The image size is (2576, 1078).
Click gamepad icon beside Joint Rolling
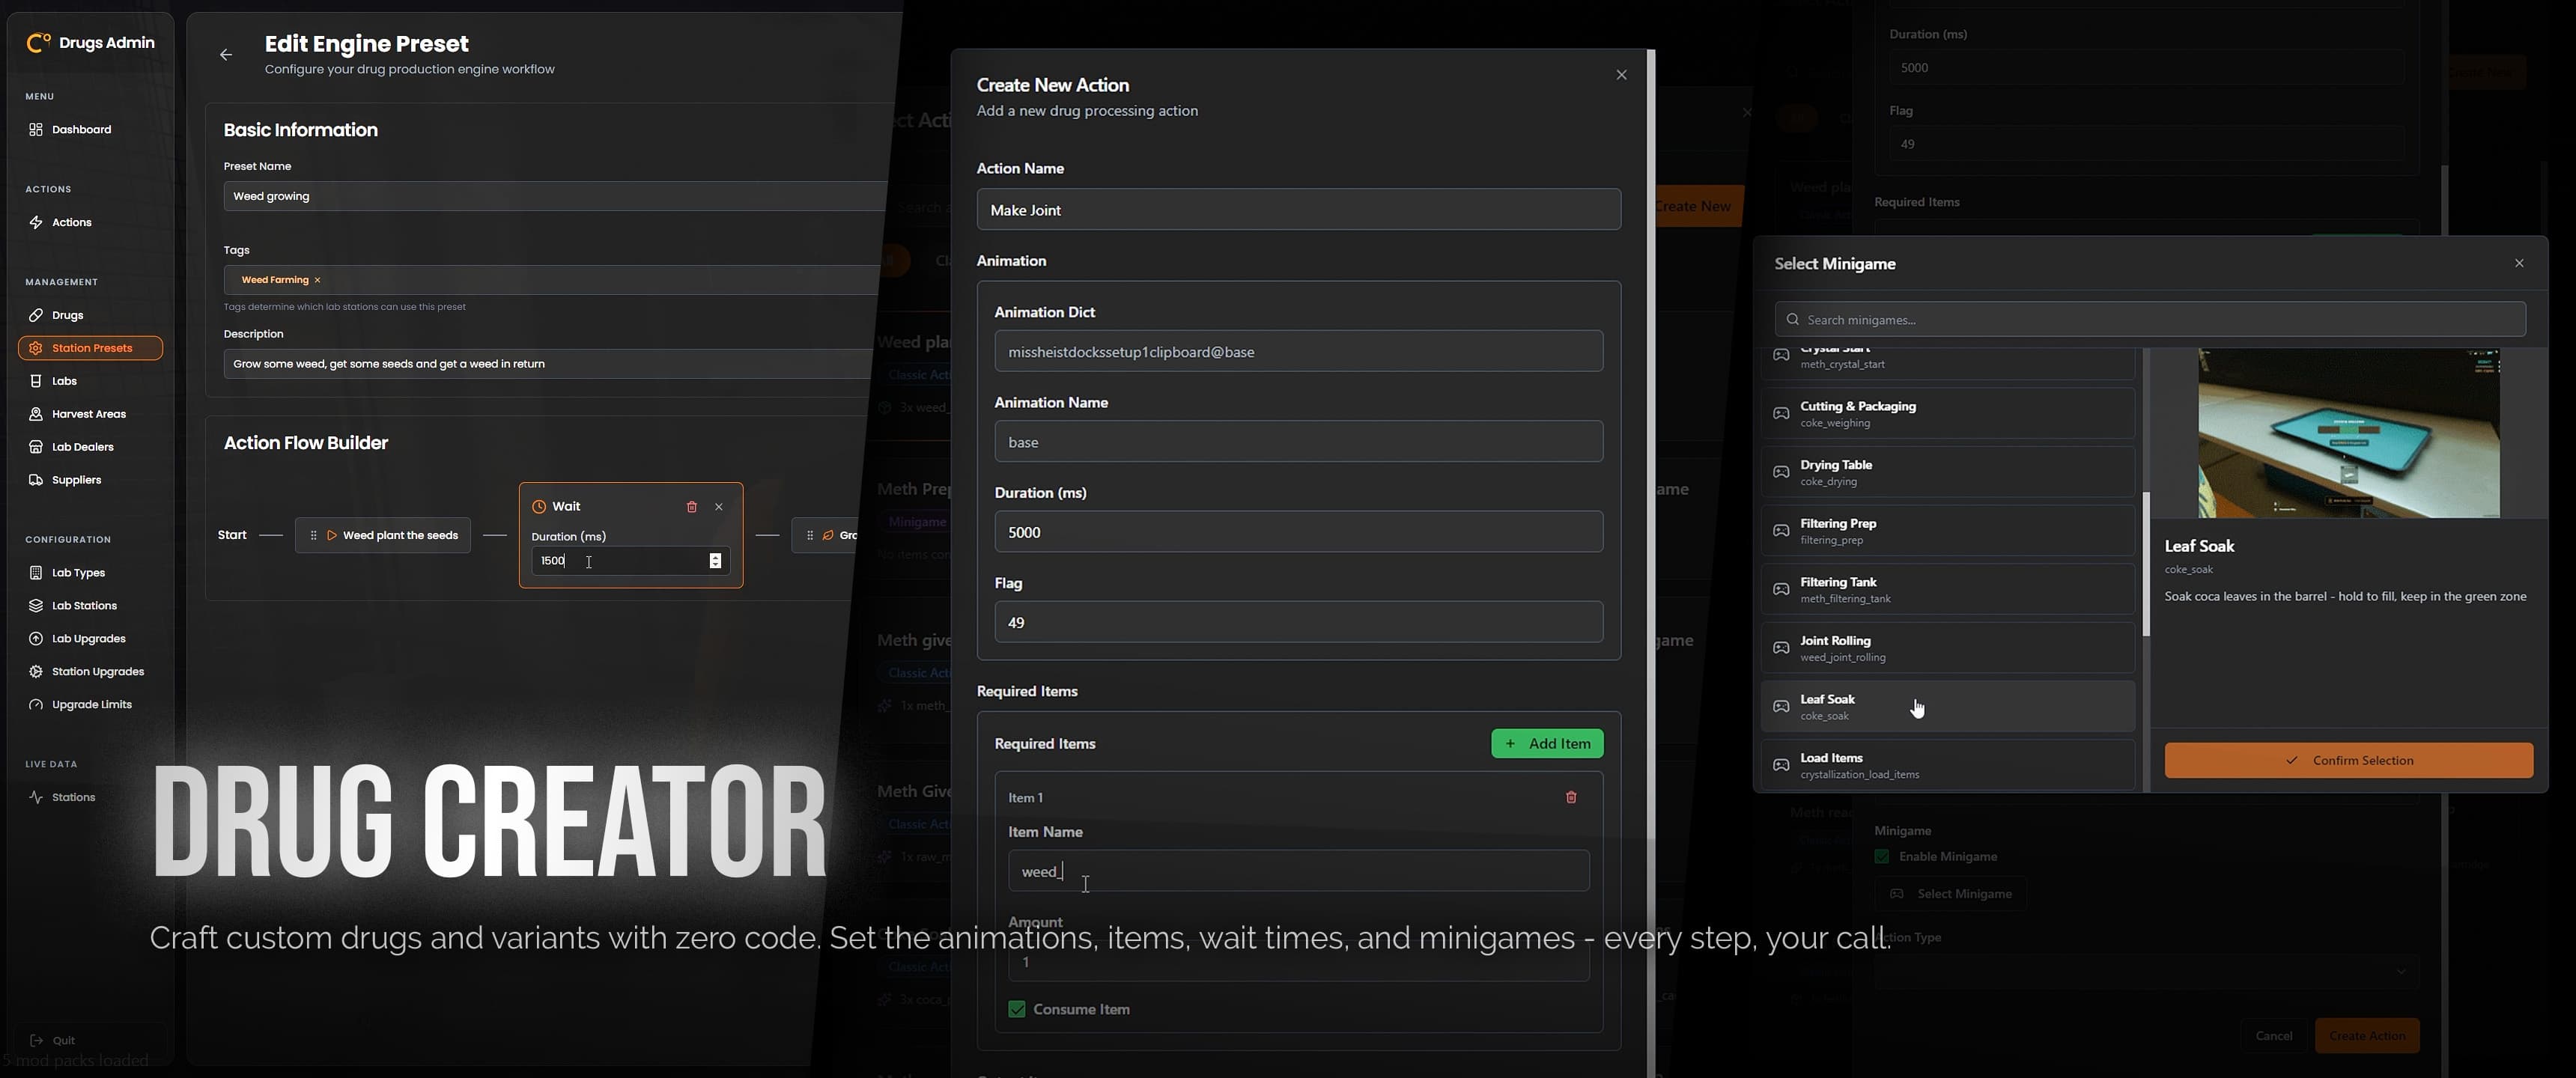pyautogui.click(x=1781, y=648)
